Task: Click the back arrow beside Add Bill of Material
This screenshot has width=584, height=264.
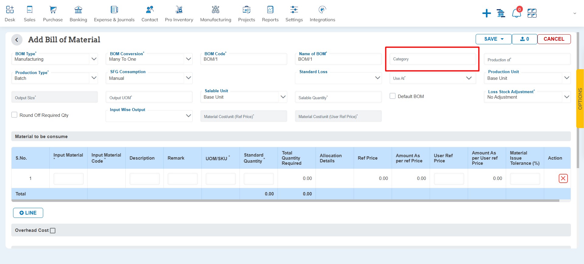Action: pos(17,40)
